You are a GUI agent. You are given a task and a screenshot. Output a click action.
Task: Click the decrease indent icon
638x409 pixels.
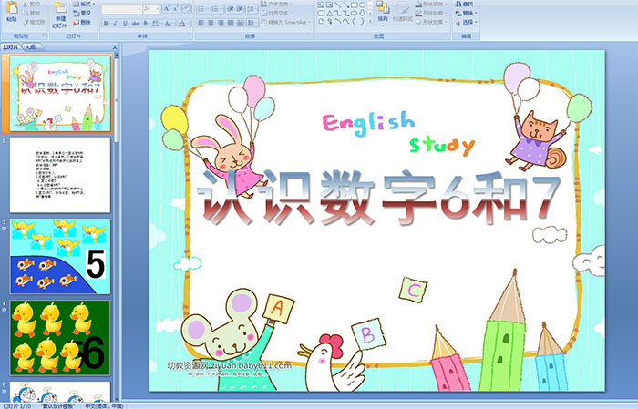(x=231, y=8)
